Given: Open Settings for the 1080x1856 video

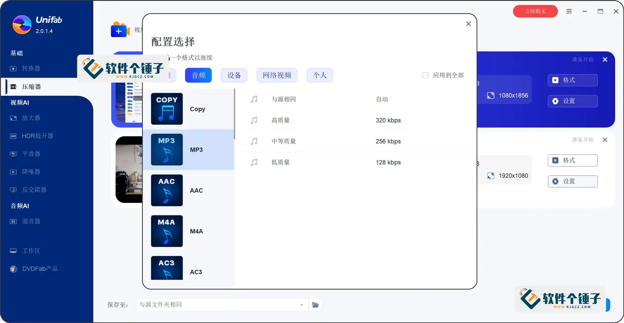Looking at the screenshot, I should 572,101.
